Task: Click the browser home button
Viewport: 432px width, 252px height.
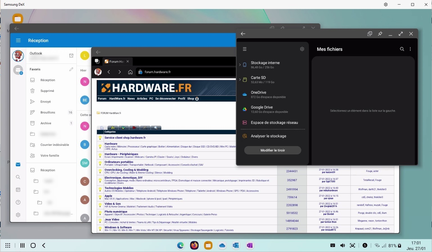Action: click(130, 72)
